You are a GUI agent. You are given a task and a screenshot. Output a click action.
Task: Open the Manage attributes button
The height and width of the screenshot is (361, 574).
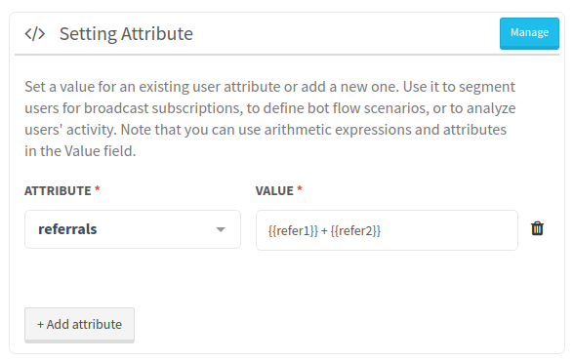coord(529,33)
